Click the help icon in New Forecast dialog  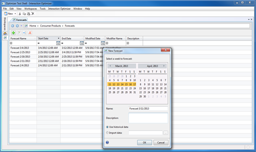pos(107,142)
